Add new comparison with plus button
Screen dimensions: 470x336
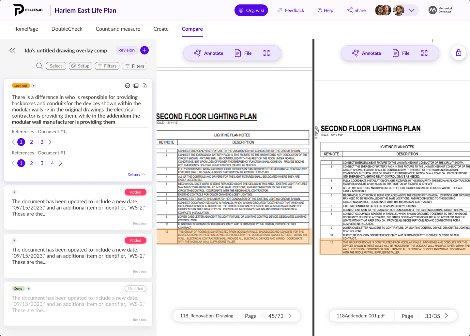[x=144, y=50]
